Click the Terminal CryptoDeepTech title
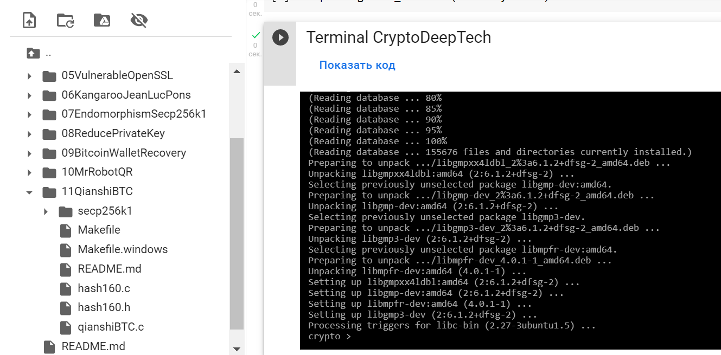 point(399,37)
